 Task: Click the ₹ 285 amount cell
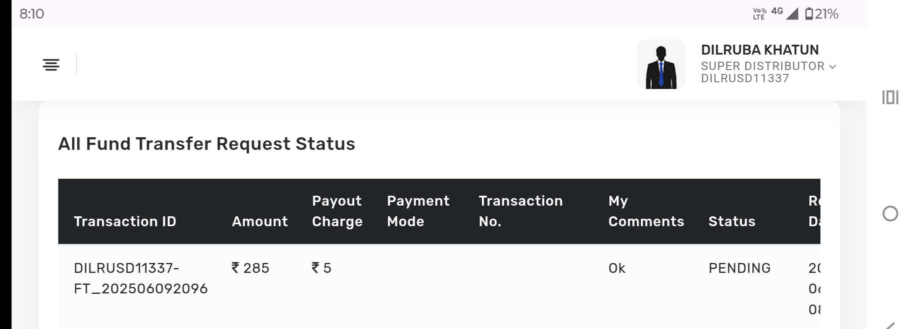pos(250,268)
